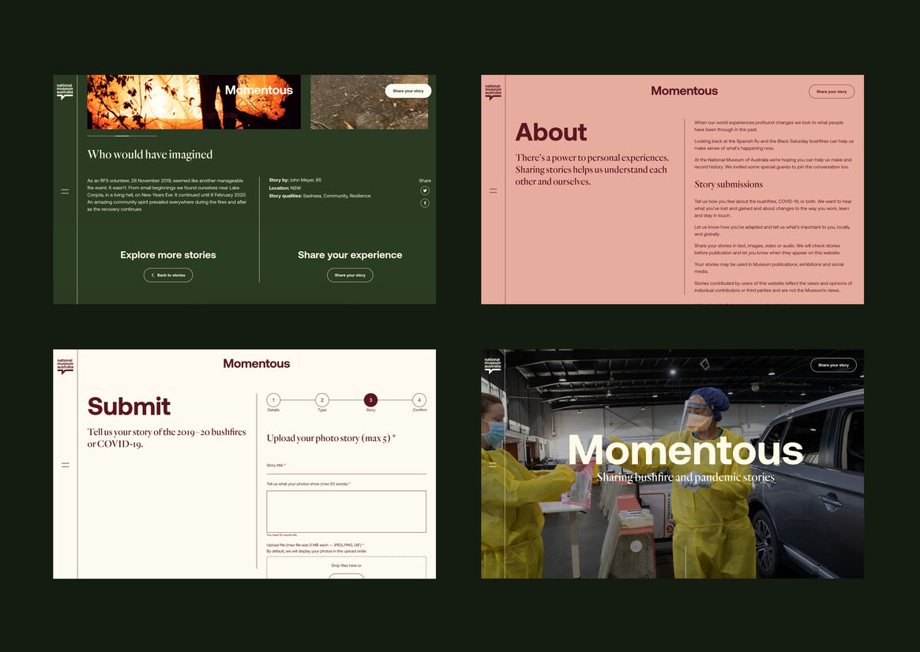This screenshot has height=652, width=920.
Task: Open hamburger menu on the pink About page
Action: 493,191
